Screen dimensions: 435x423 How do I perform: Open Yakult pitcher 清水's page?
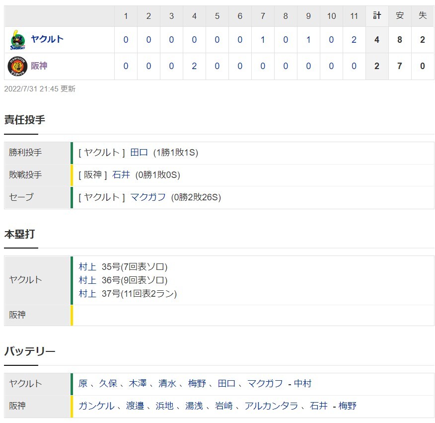(167, 384)
